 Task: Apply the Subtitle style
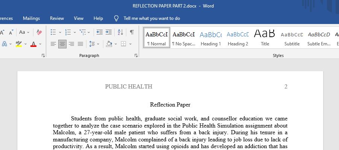click(x=292, y=37)
